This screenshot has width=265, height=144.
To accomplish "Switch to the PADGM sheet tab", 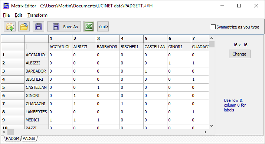I will click(x=12, y=138).
